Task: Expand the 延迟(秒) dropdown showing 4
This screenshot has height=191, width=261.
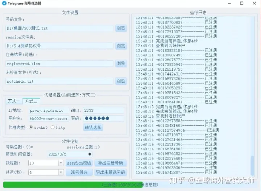Action: pos(61,173)
